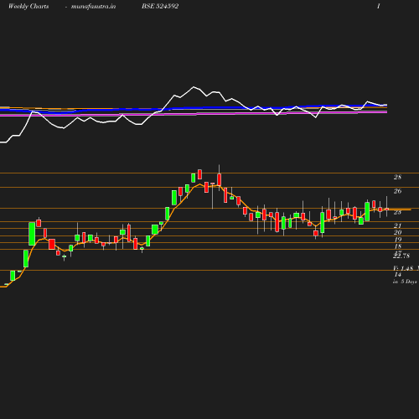This screenshot has width=419, height=419.
Task: Click the 21 price level label
Action: tap(397, 225)
